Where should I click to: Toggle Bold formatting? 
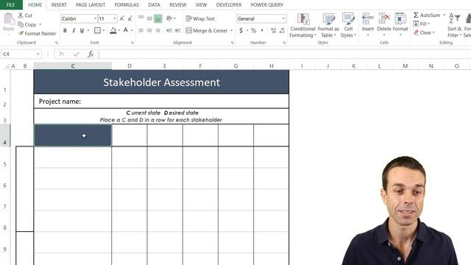[x=65, y=30]
